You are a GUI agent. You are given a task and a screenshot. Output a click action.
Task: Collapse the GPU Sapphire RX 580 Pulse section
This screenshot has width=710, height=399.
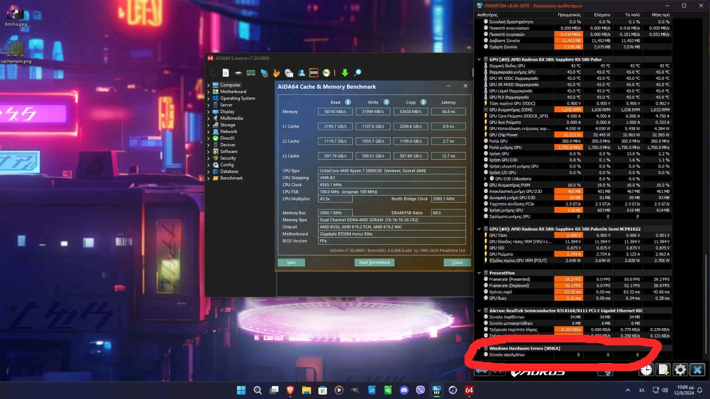click(479, 59)
